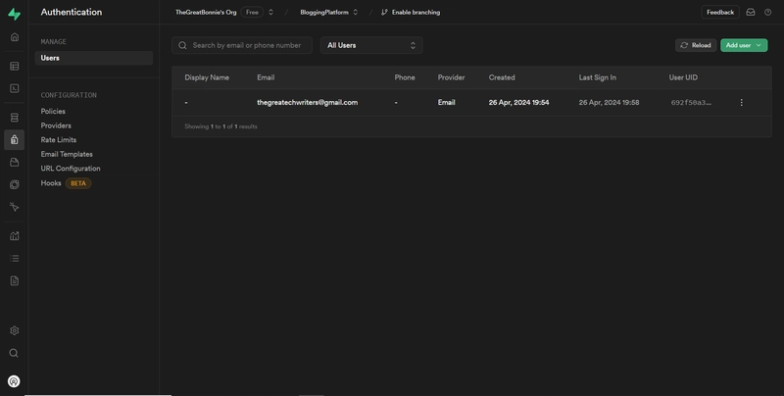Screen dimensions: 784x396
Task: Click the Created date 26 Apr 19:54
Action: click(x=518, y=103)
